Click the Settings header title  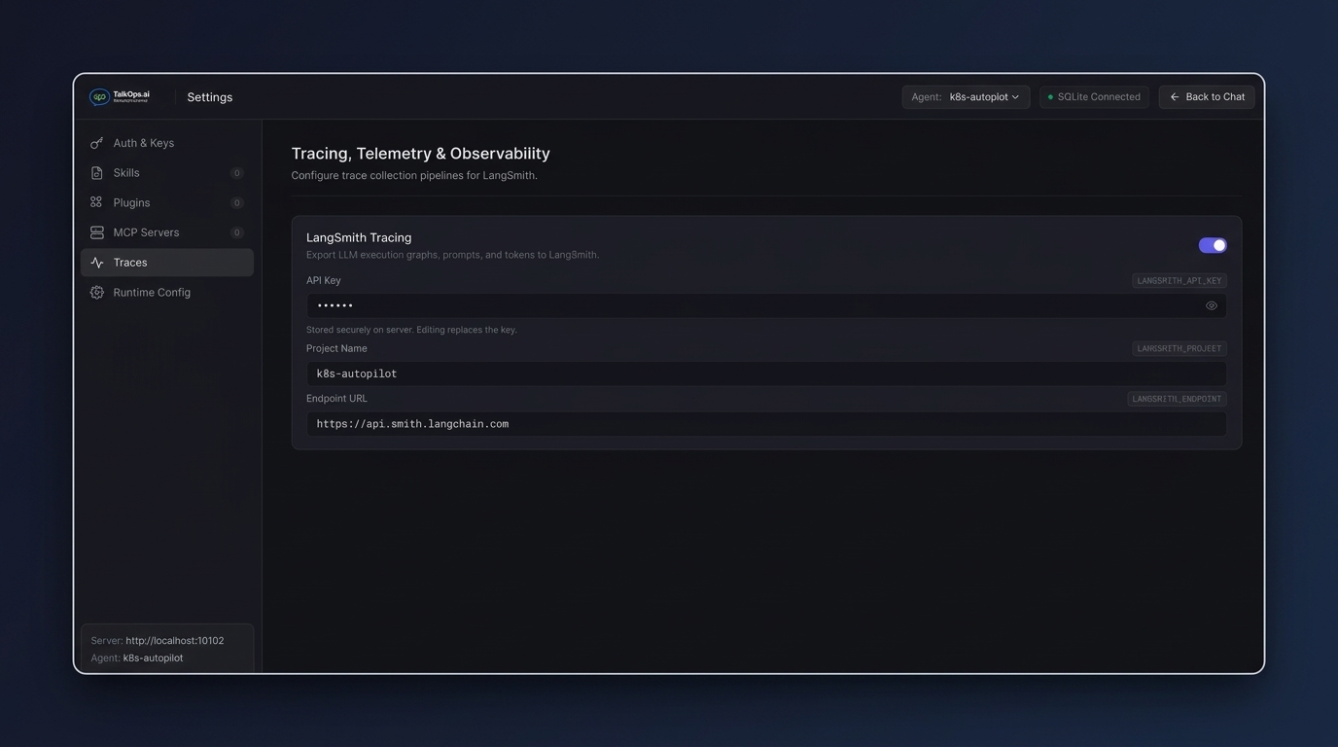tap(210, 97)
